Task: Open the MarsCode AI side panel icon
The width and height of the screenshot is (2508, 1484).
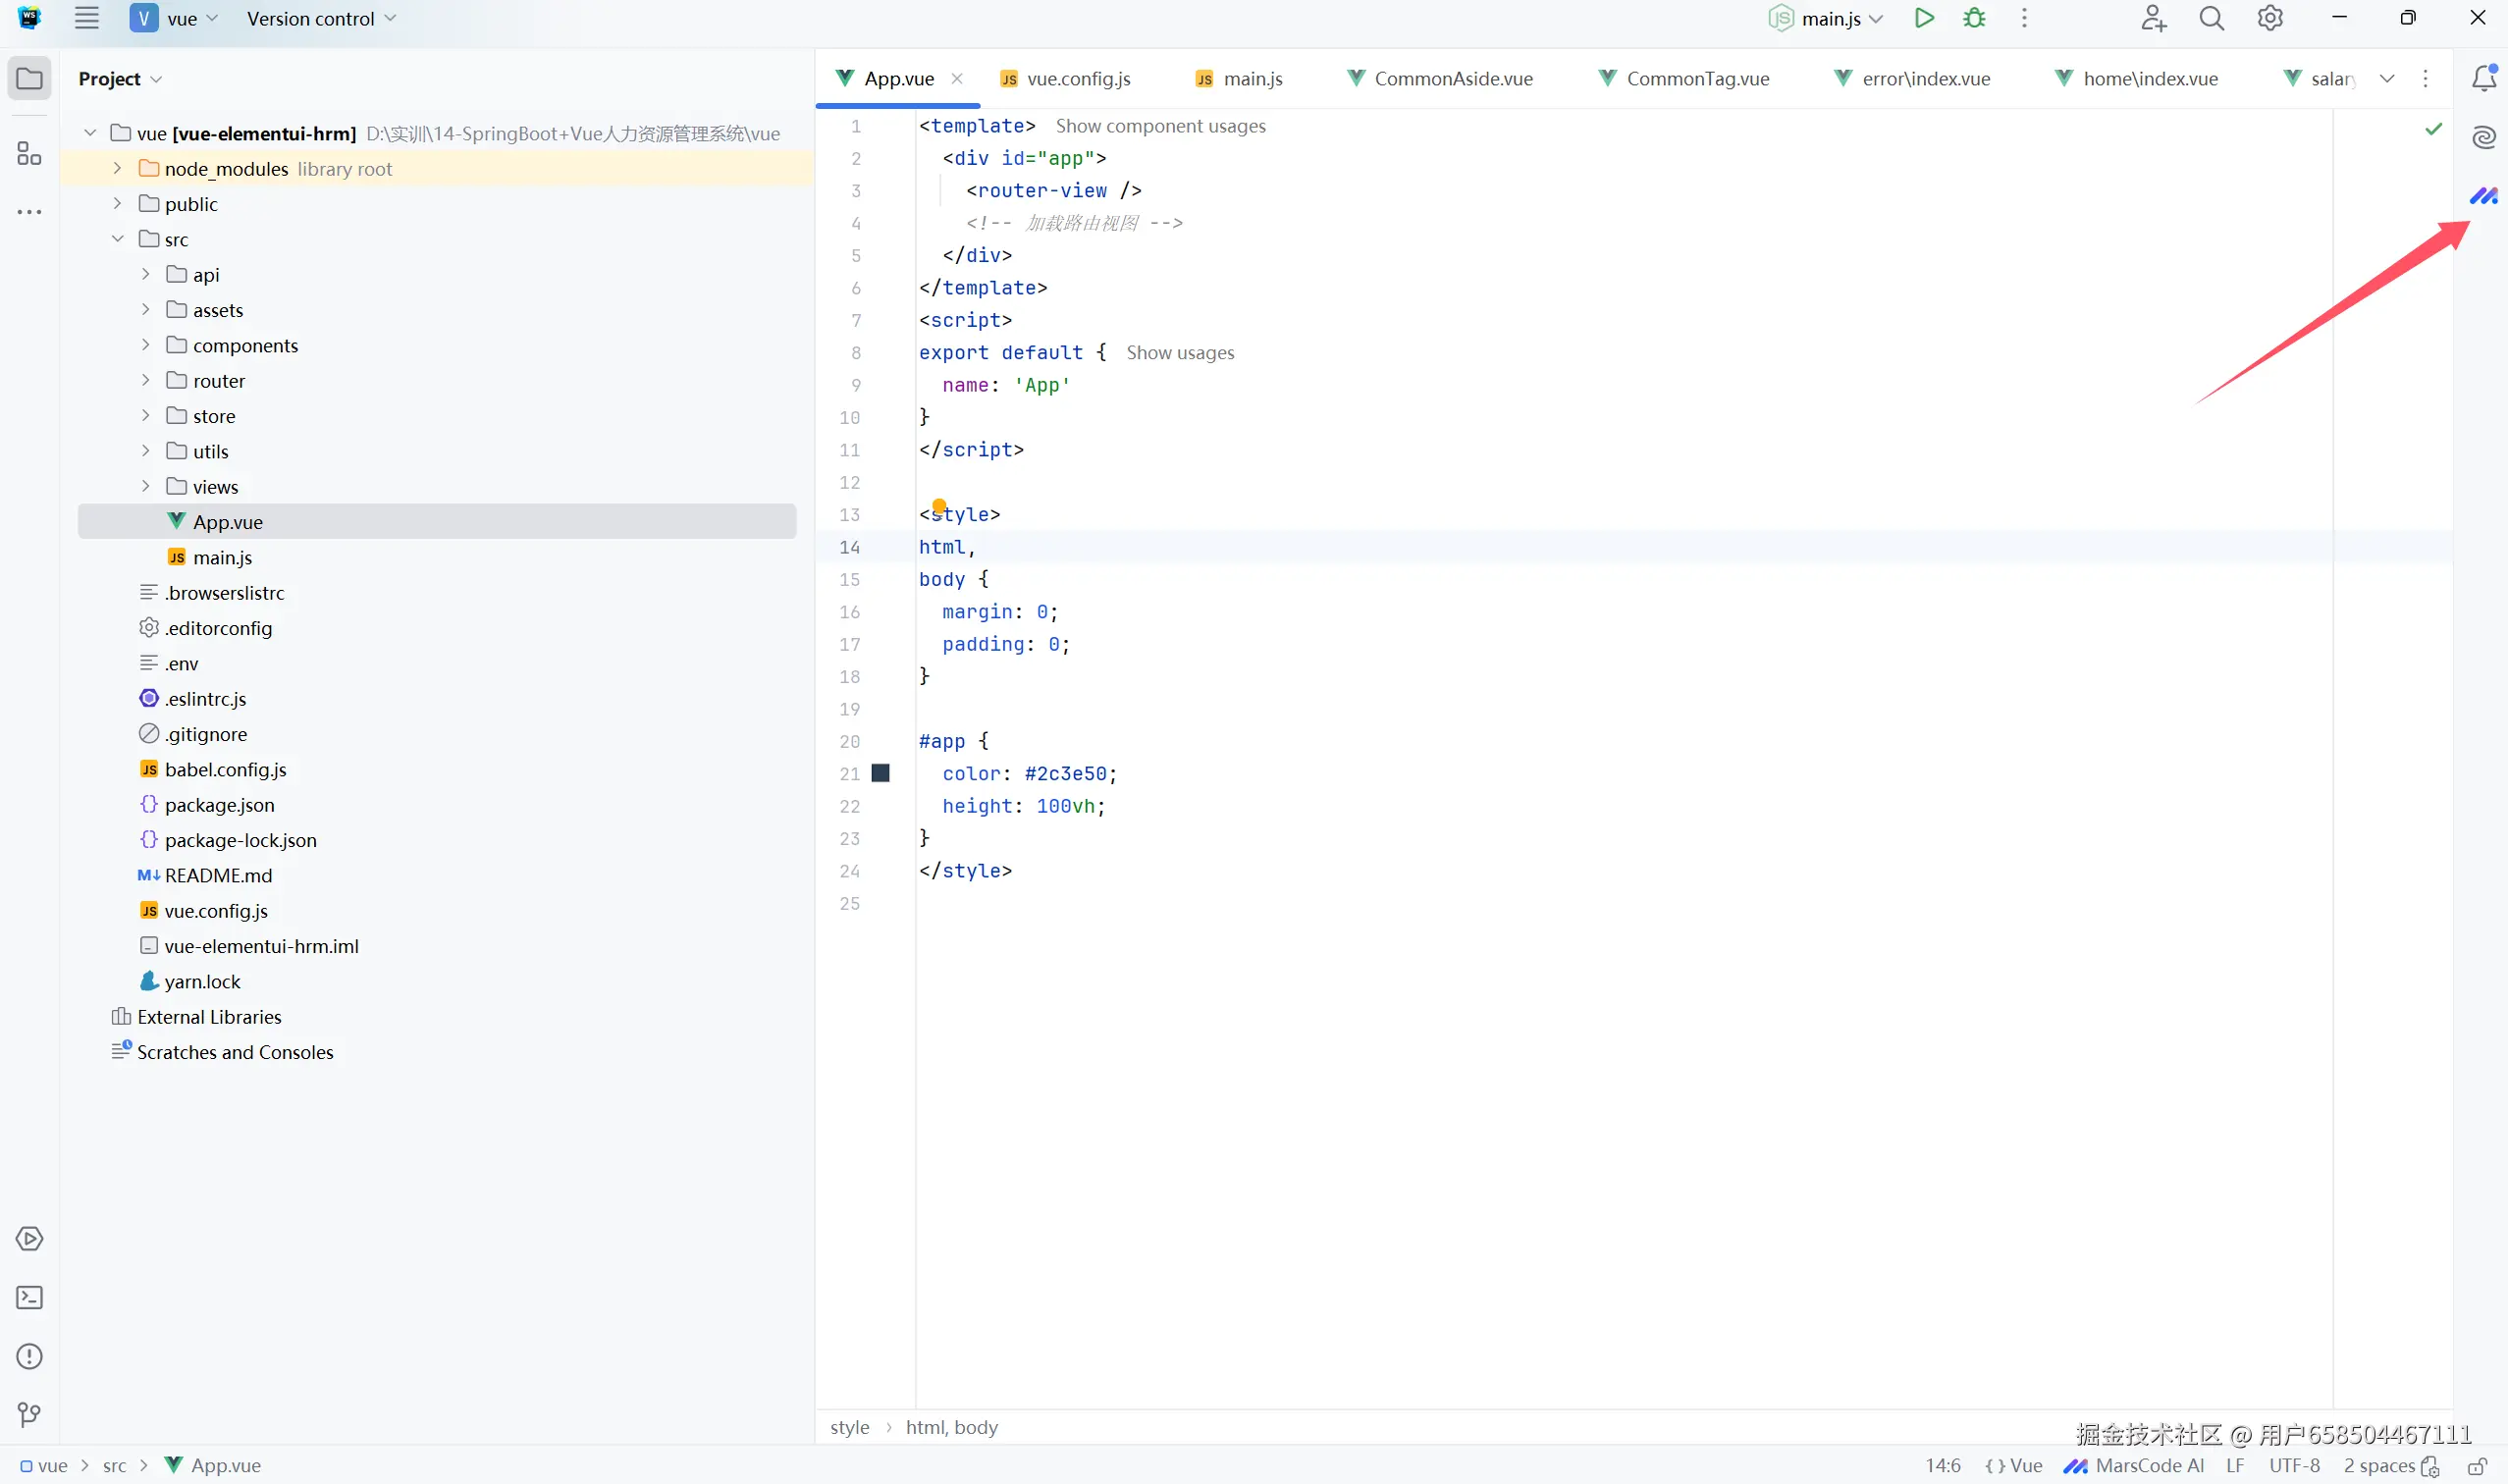Action: tap(2483, 196)
